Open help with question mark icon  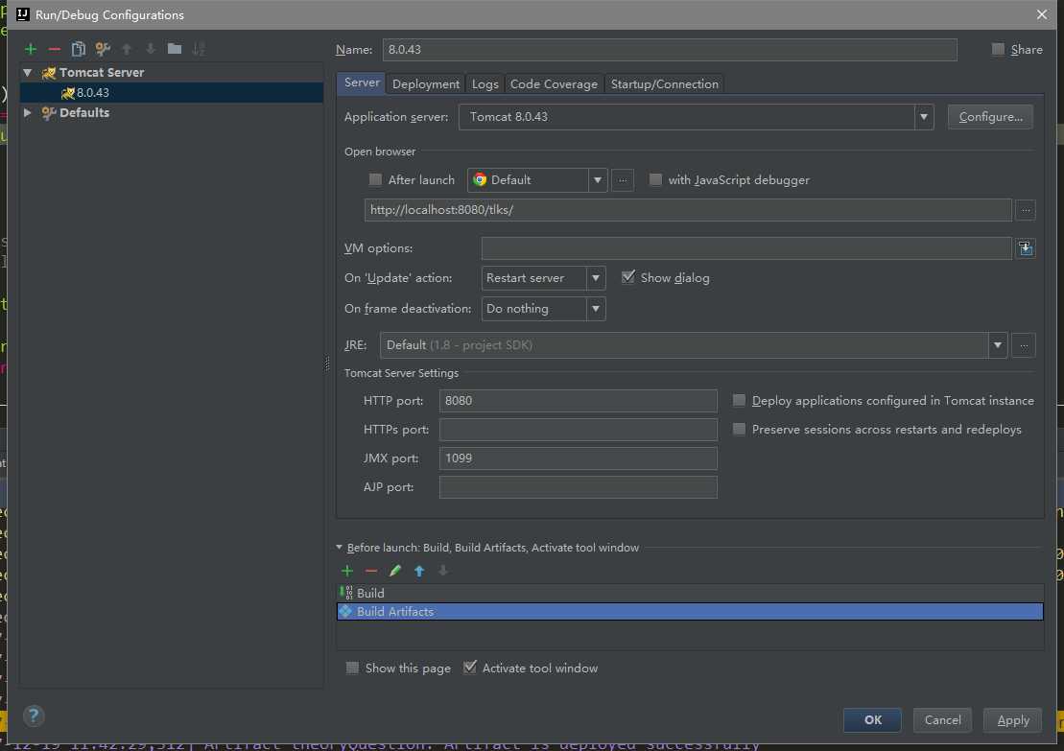point(34,716)
